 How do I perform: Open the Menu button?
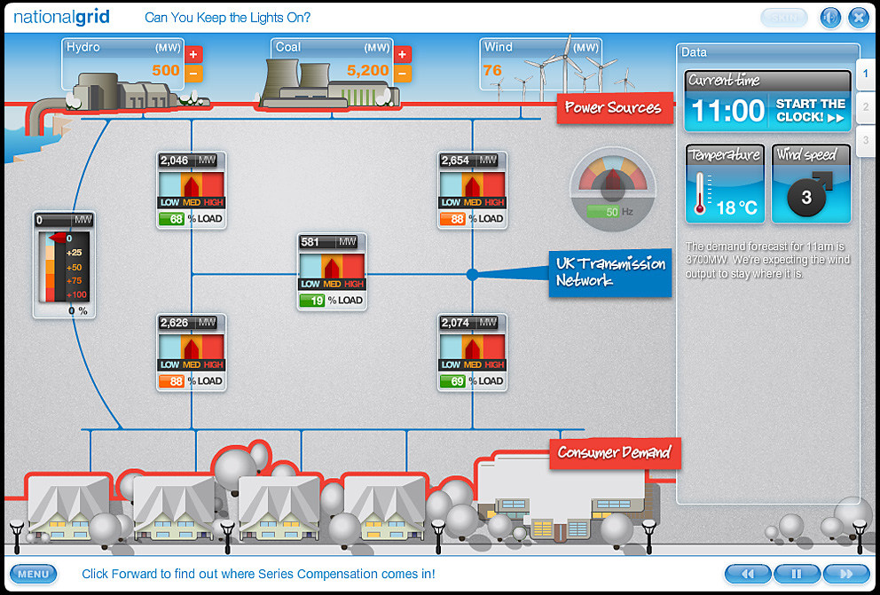pos(34,574)
